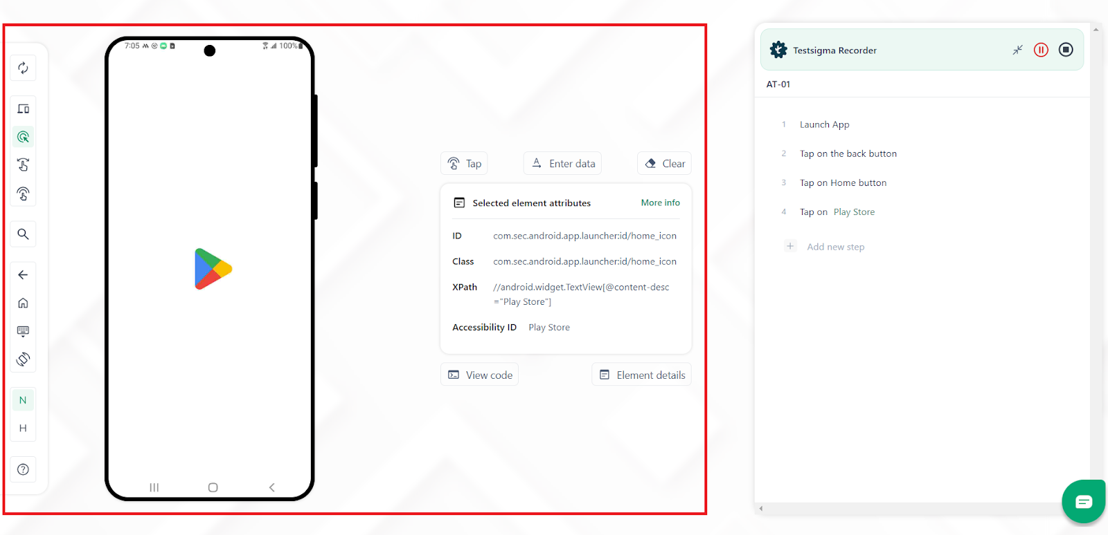The width and height of the screenshot is (1108, 535).
Task: Click the Accessibility ID value Play Store
Action: pos(549,327)
